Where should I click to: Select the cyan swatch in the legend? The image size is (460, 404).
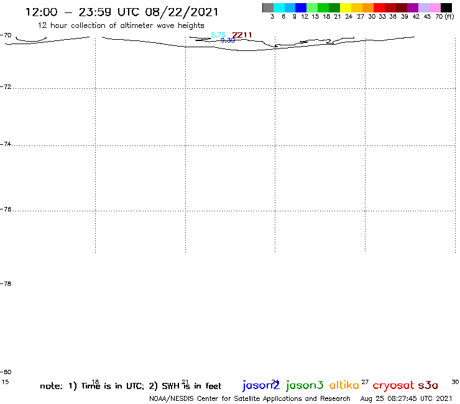coord(279,7)
